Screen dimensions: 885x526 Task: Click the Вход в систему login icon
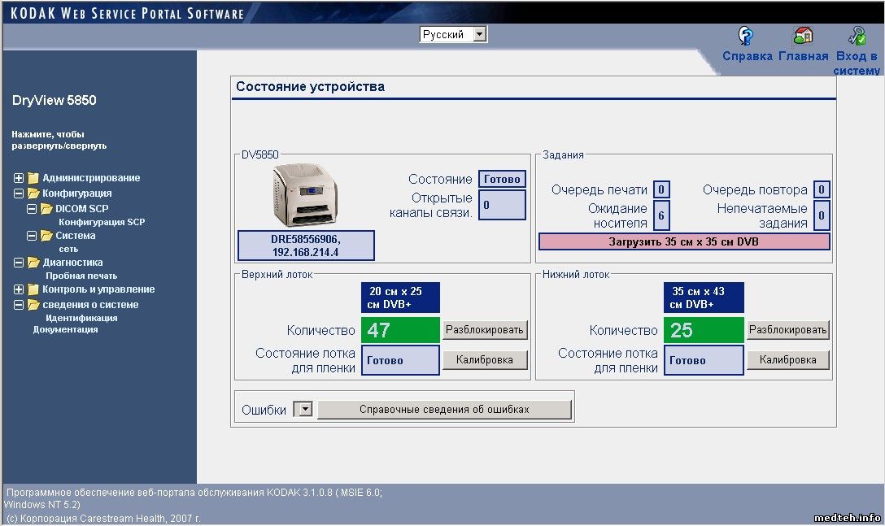857,36
